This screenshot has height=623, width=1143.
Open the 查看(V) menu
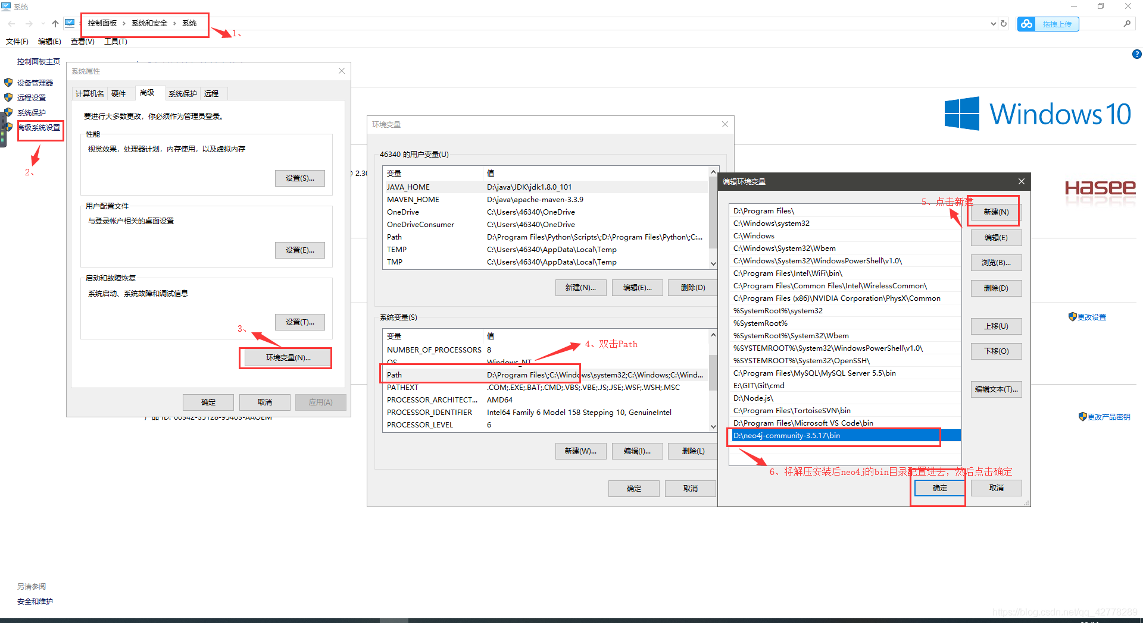(83, 42)
